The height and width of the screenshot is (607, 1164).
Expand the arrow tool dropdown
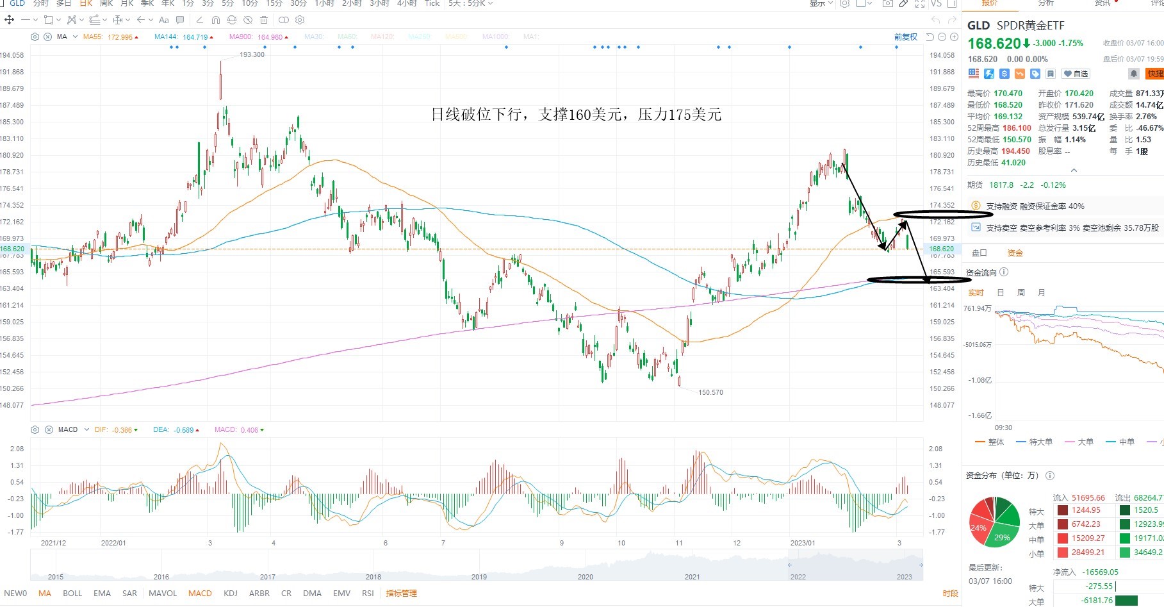(151, 20)
